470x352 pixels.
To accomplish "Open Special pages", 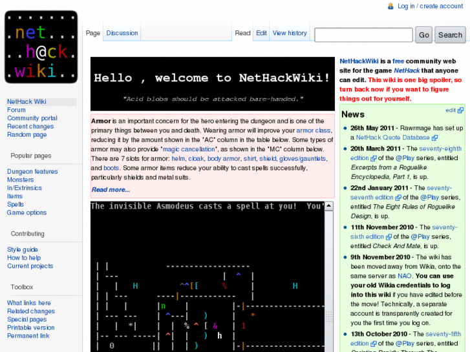I will tap(27, 319).
